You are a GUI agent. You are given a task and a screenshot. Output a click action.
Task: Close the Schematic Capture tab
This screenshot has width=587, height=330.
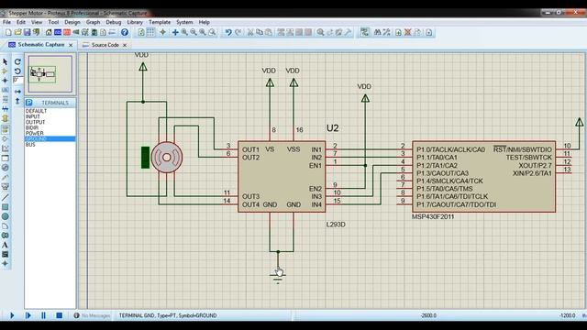[71, 45]
